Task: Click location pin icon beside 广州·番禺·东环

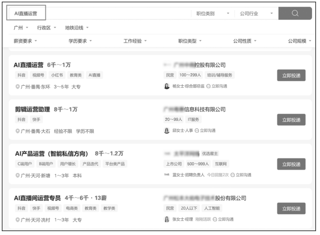Action: (x=17, y=87)
